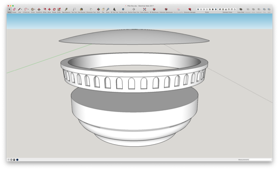Expand the 2 Point Arc dropdown arrow
This screenshot has height=170, width=279.
coord(28,9)
